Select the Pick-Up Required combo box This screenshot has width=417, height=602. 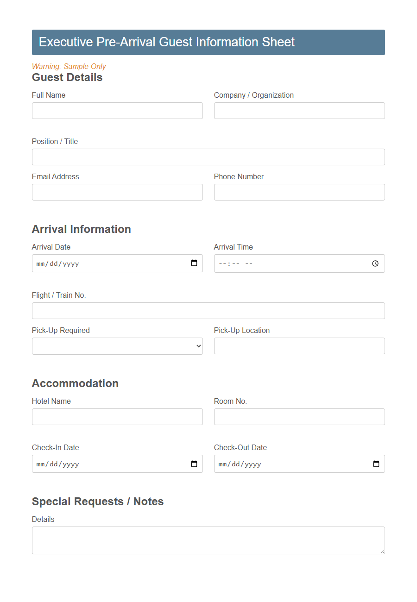coord(117,345)
